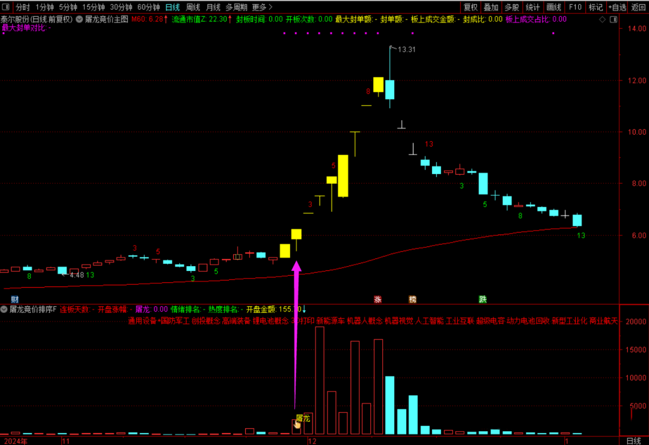This screenshot has height=445, width=649.
Task: Select the 周线 weekly chart tab
Action: [x=193, y=7]
